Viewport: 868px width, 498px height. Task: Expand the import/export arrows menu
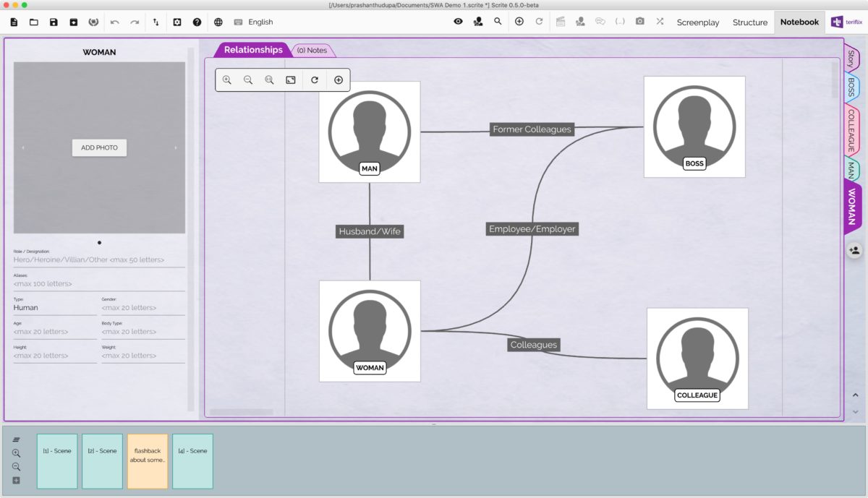point(156,22)
